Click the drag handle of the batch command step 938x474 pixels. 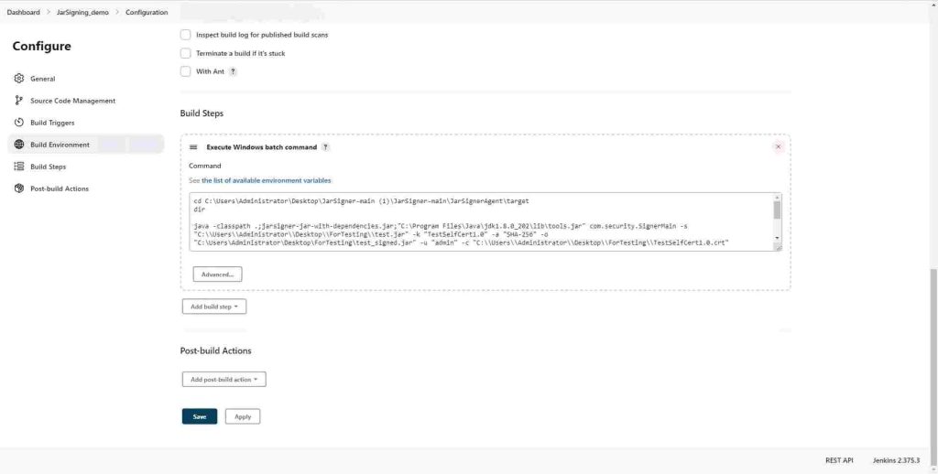click(193, 147)
